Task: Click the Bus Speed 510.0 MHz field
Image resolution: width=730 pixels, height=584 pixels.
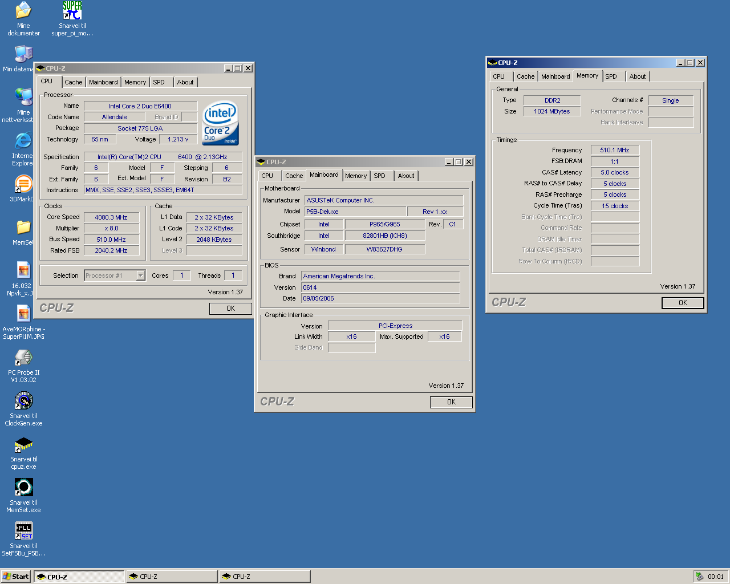Action: point(111,240)
